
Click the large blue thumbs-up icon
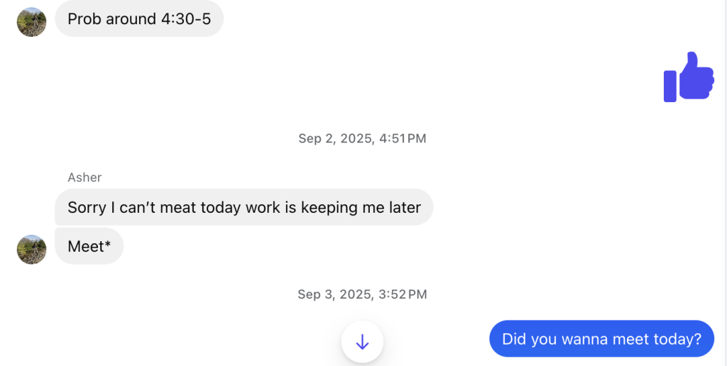click(x=688, y=77)
